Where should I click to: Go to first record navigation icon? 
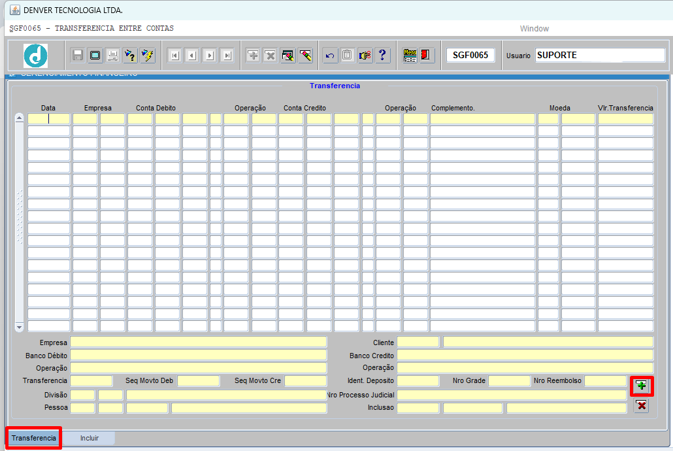point(174,56)
